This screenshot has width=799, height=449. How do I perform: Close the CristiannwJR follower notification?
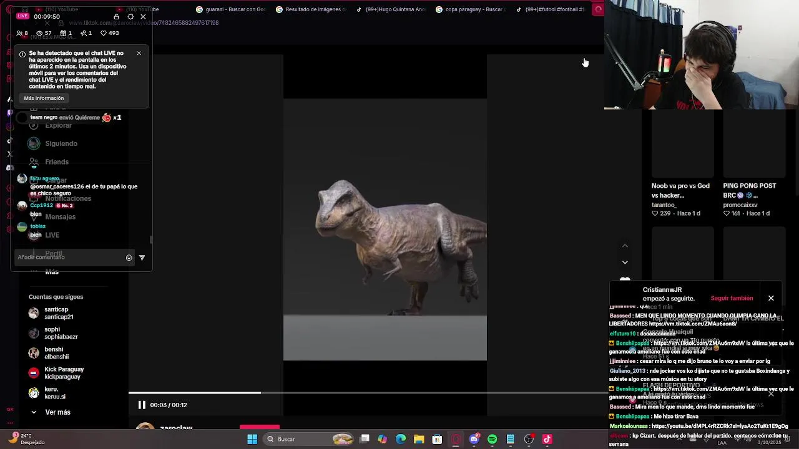[771, 298]
